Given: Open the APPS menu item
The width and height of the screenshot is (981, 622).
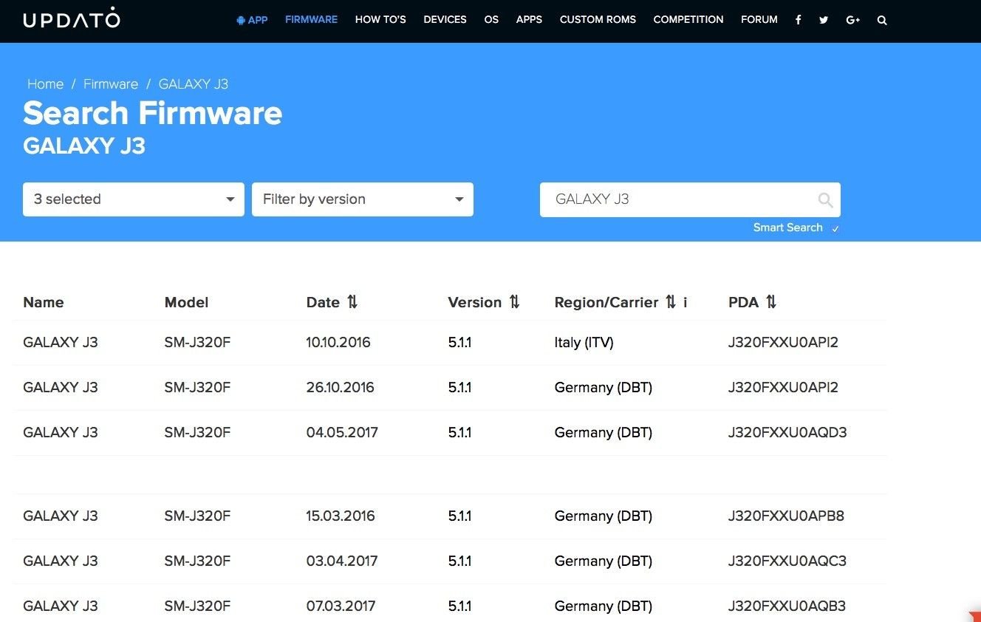Looking at the screenshot, I should (x=529, y=20).
